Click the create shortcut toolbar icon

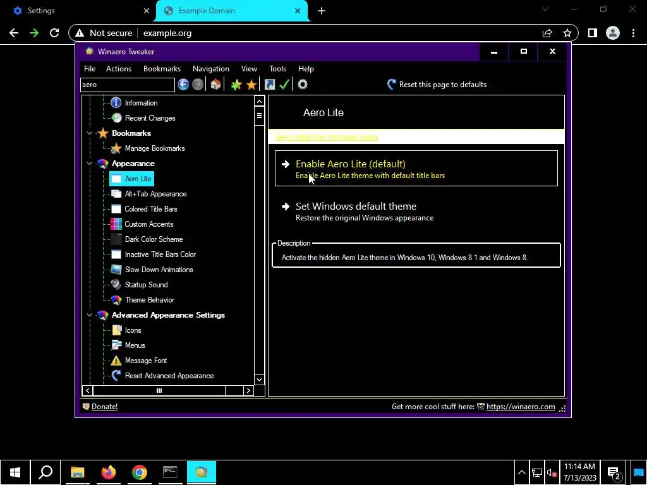pos(269,85)
